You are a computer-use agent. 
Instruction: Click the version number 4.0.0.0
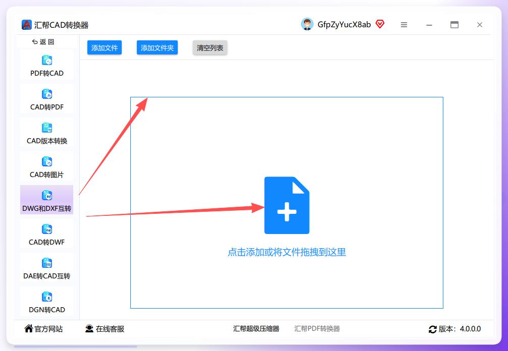(470, 329)
